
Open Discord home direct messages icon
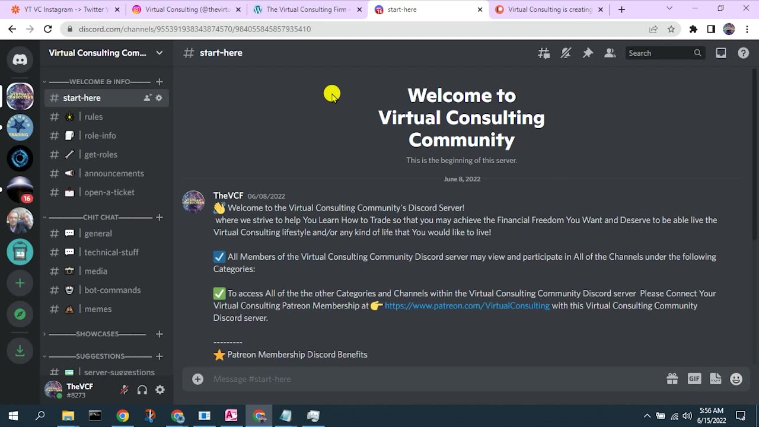pos(20,59)
